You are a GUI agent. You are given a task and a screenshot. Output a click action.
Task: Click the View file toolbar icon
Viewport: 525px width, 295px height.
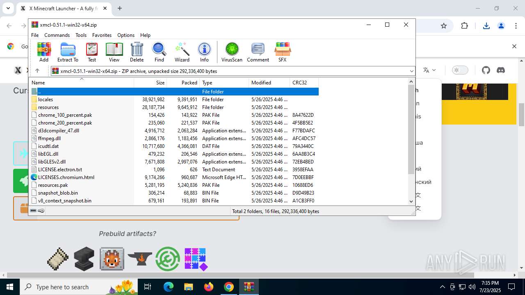[x=114, y=52]
